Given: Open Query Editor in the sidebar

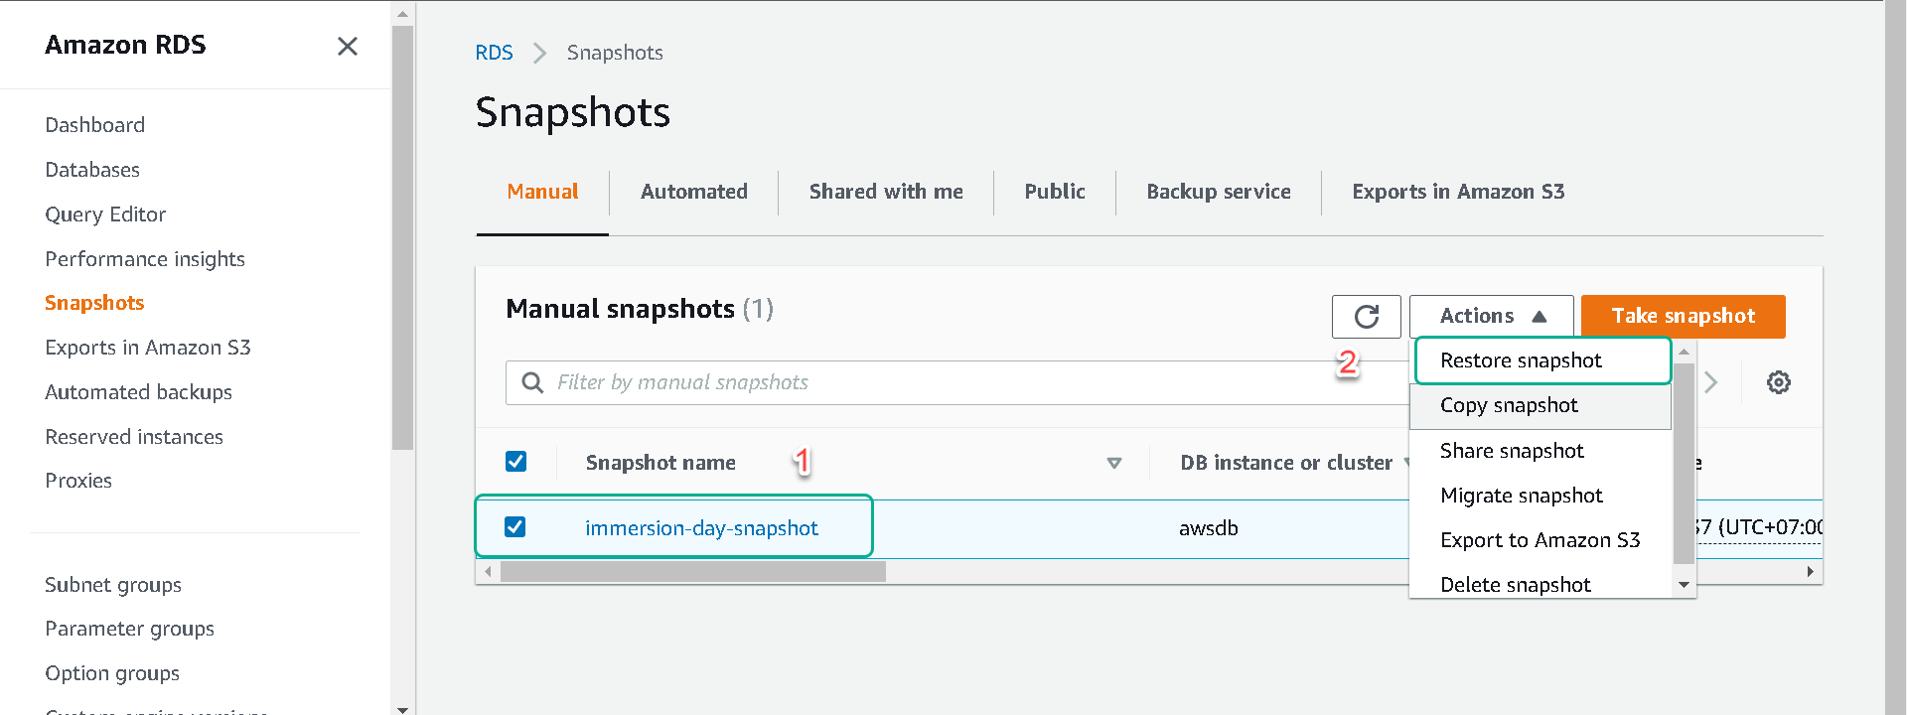Looking at the screenshot, I should pos(105,214).
